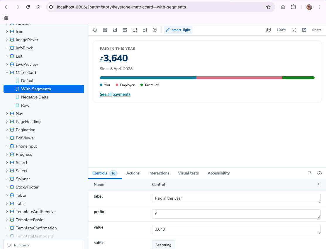Bookmark this page with the star icon

(268, 7)
